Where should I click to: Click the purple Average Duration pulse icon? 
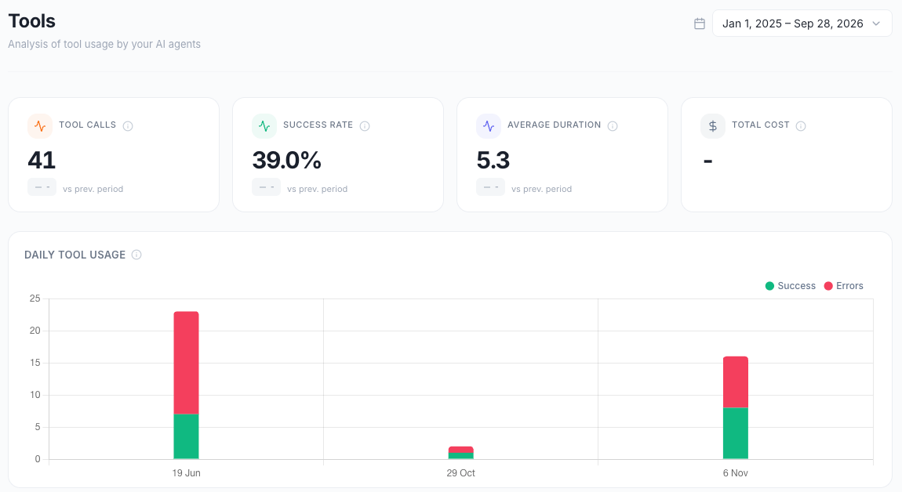pos(489,126)
